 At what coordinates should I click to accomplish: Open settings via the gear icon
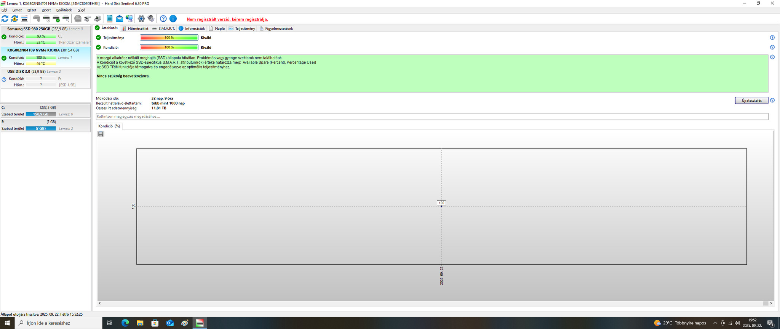[141, 19]
